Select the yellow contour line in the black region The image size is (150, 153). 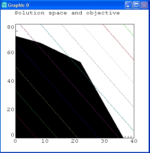pos(47,102)
